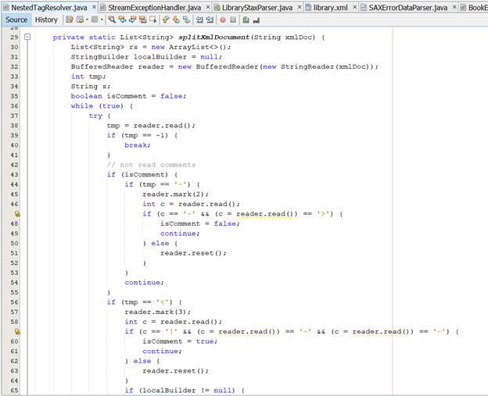The height and width of the screenshot is (396, 488).
Task: Close the LibraryStaxParser.java tab
Action: pos(299,7)
